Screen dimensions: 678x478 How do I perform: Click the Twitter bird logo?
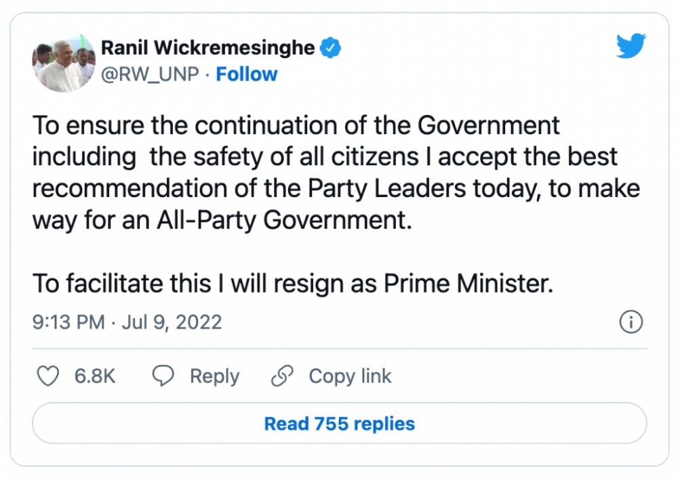pos(631,47)
